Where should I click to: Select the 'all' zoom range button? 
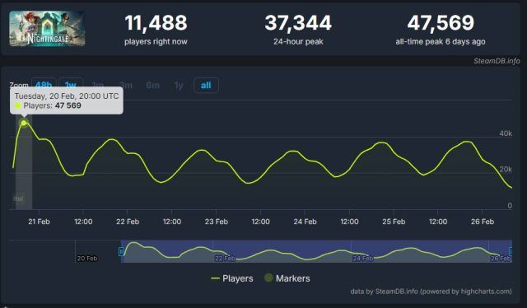(x=206, y=86)
